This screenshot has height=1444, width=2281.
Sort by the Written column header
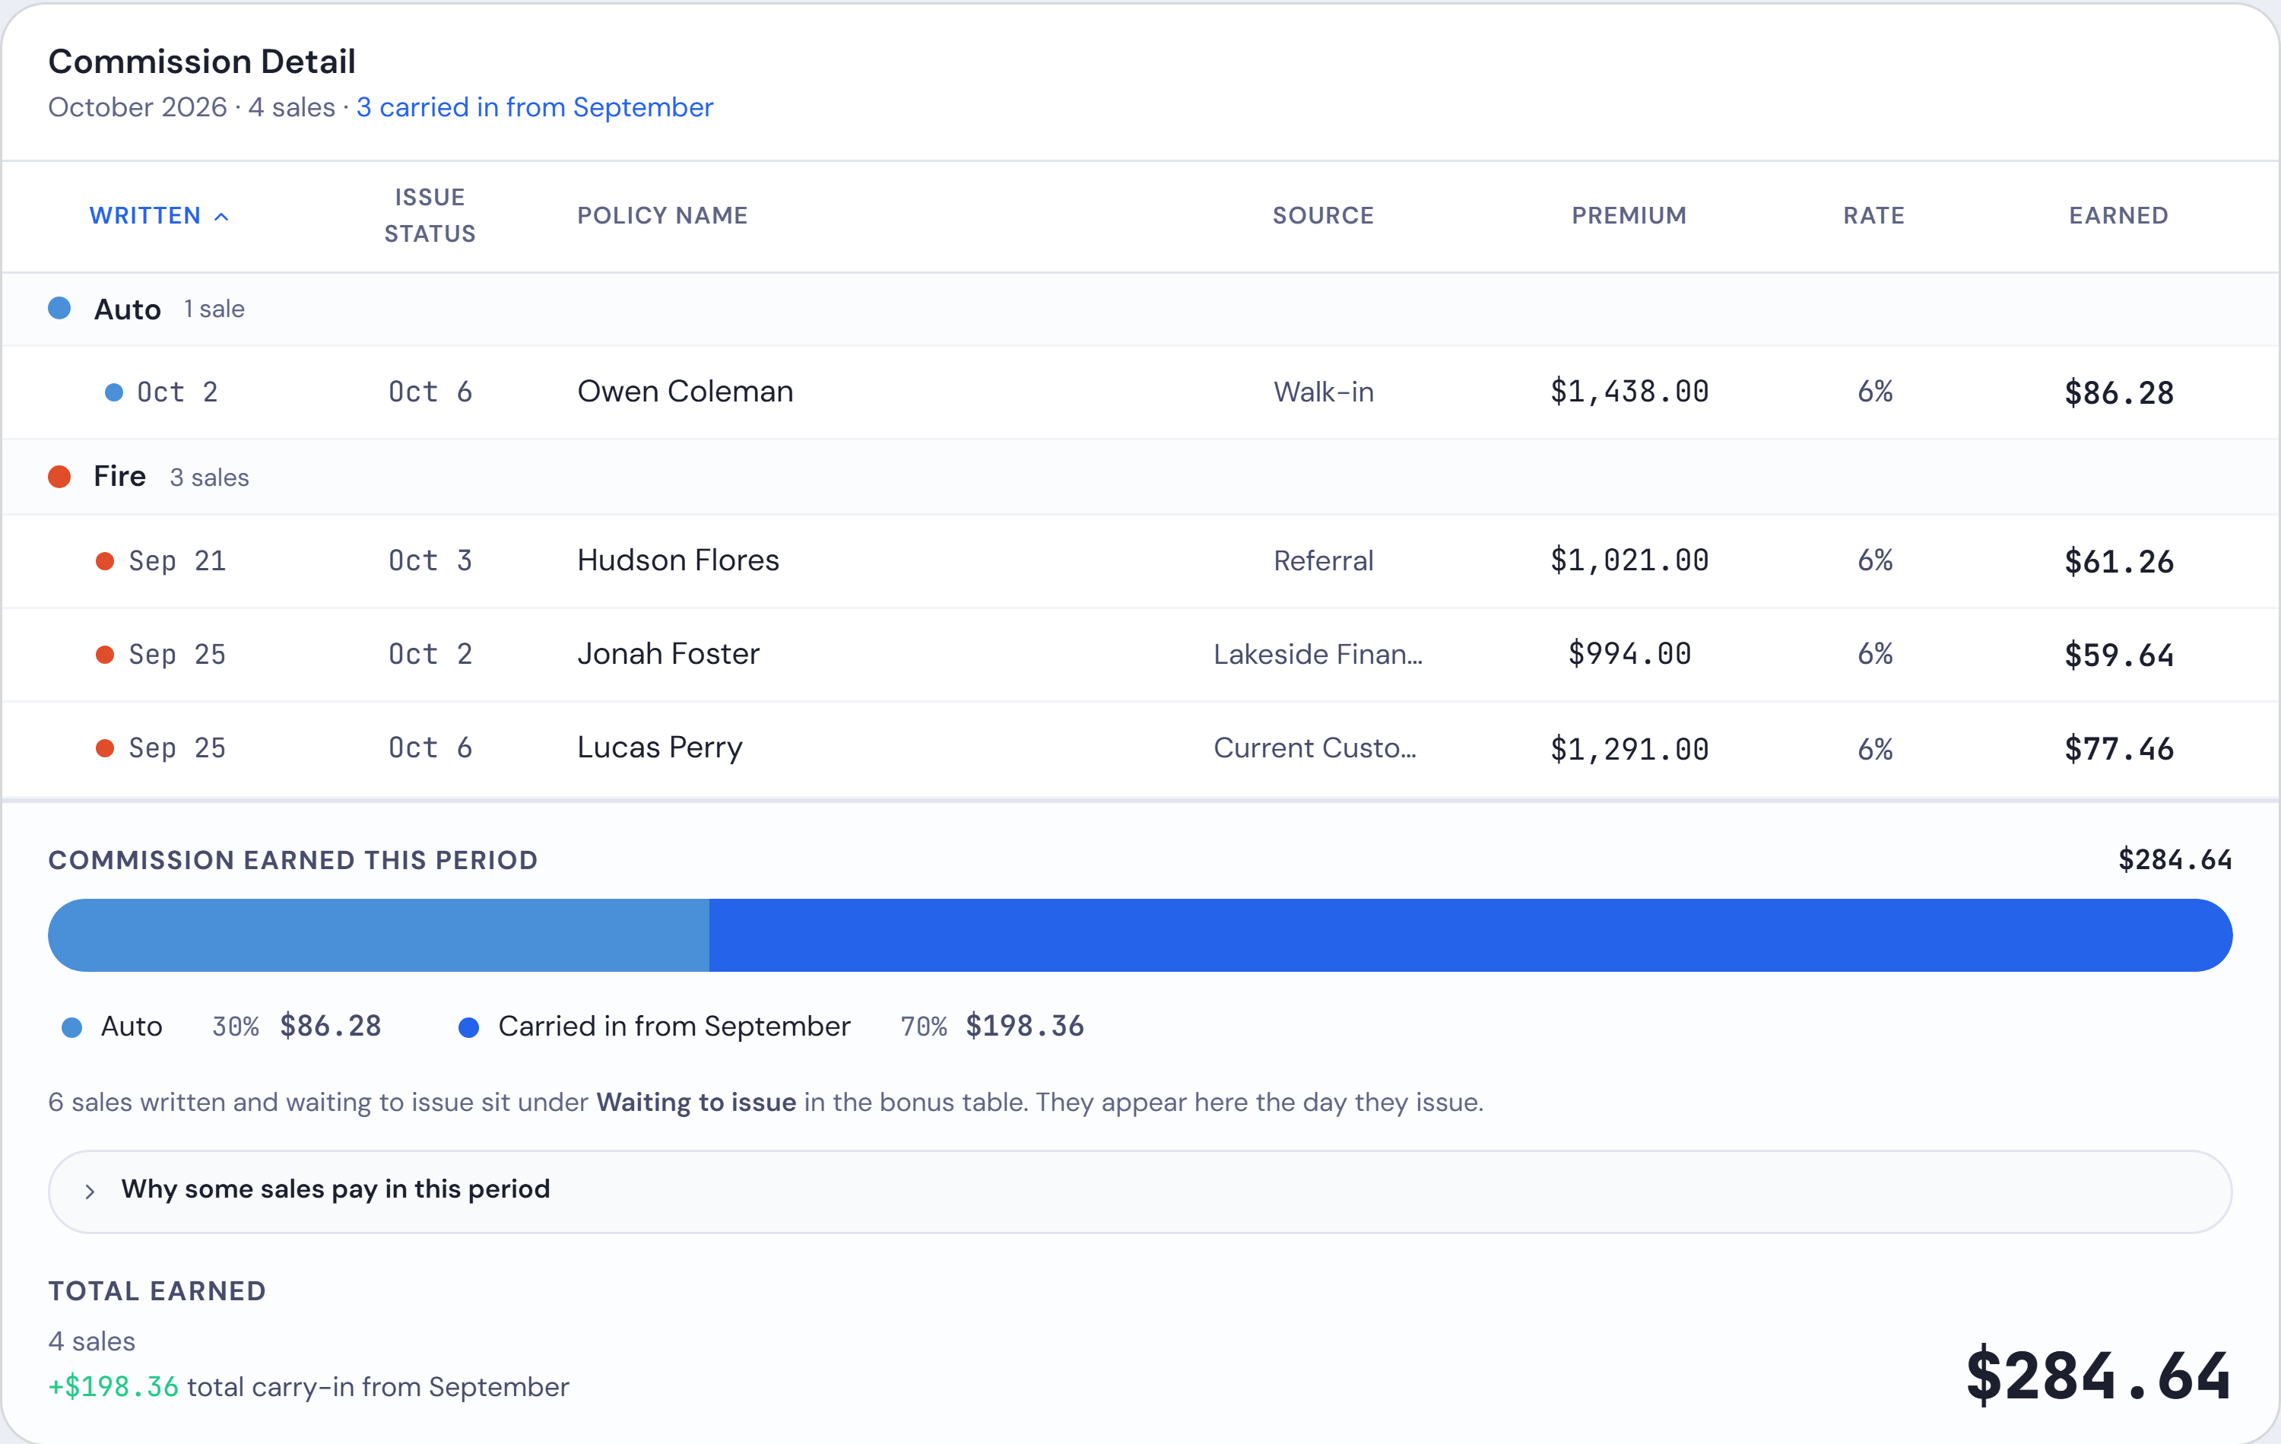coord(158,216)
